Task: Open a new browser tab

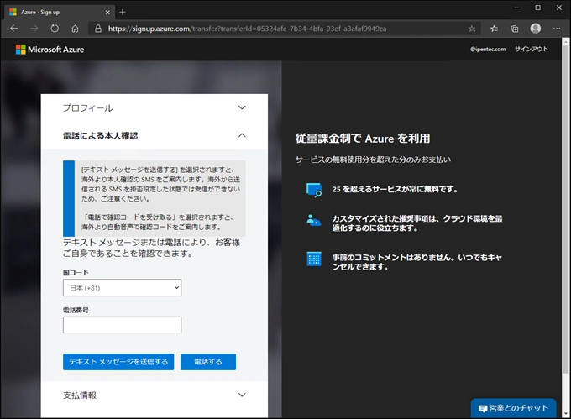Action: click(x=123, y=12)
